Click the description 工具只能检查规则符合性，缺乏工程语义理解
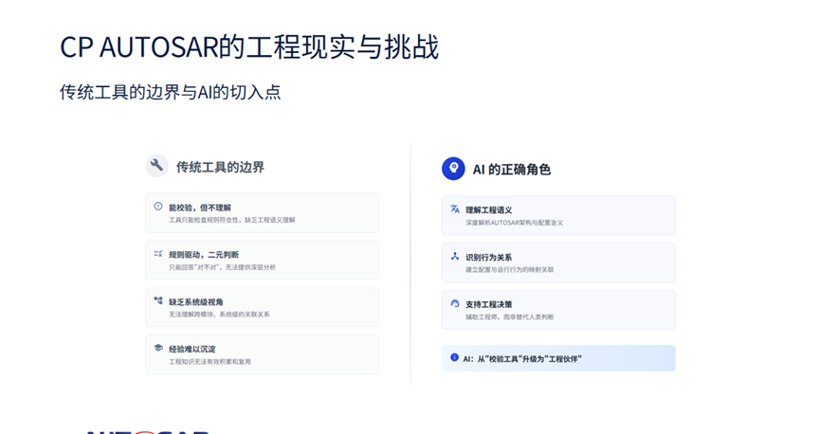Viewport: 820px width, 434px height. pos(232,220)
